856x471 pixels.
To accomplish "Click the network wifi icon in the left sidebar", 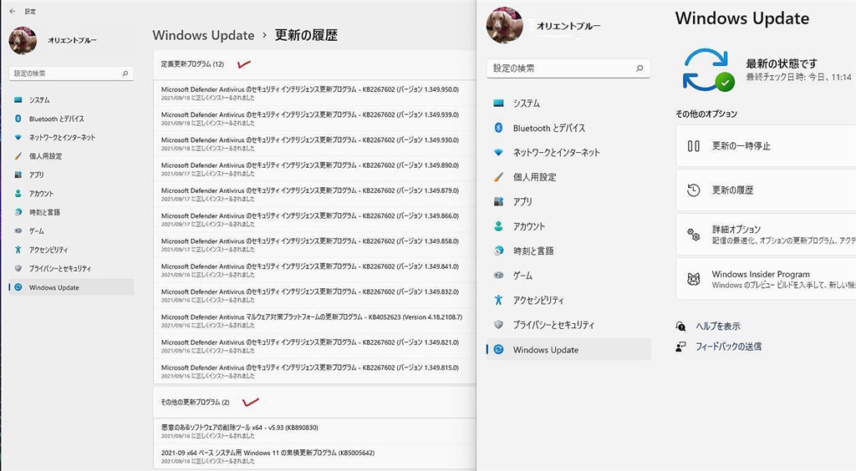I will pyautogui.click(x=18, y=137).
